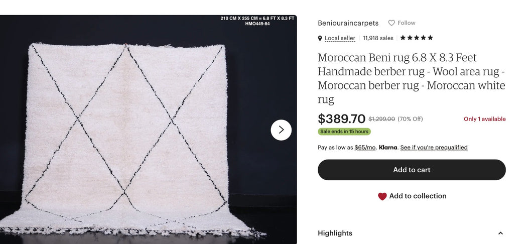Click the Sale ends in 15 hours badge
Screen dimensions: 532x244
(344, 132)
